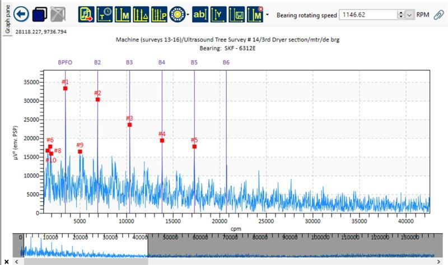
Task: Click the horizontal scrollbar right arrow
Action: 438,262
